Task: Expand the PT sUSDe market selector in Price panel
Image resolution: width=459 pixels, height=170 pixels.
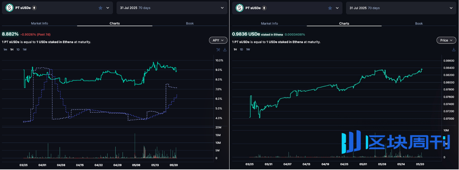Action: pos(337,8)
